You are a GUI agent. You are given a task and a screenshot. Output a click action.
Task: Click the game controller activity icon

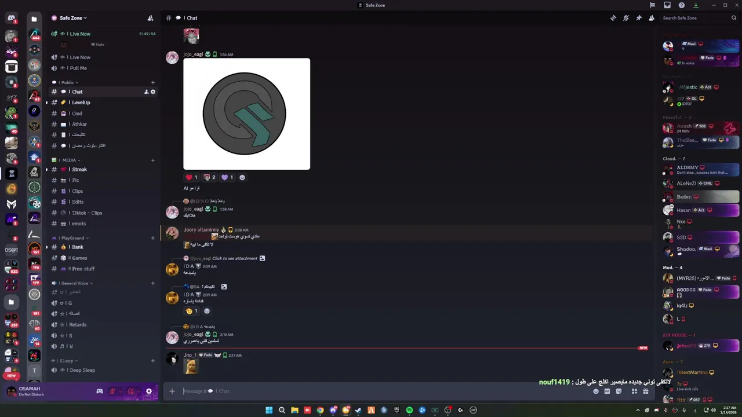point(100,392)
